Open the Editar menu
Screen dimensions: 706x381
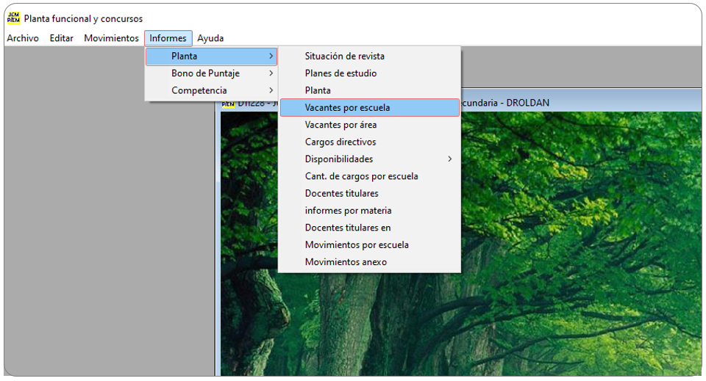(61, 38)
